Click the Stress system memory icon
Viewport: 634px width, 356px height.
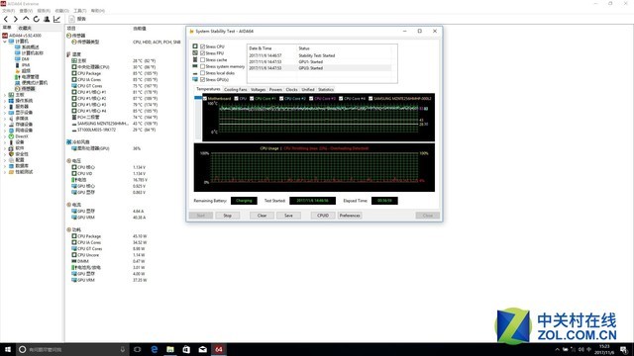tap(195, 66)
